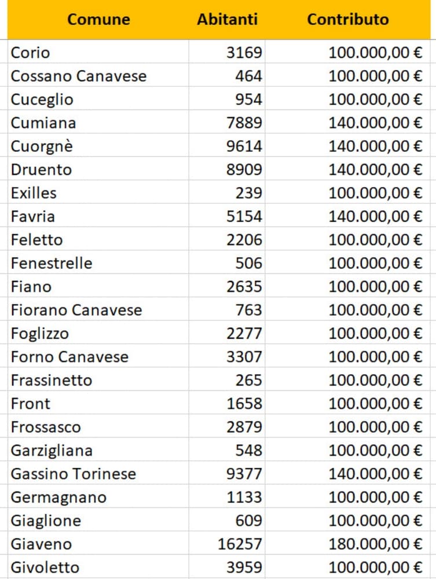Click the Givoletto name cell
Viewport: 436px width, 579px height.
tap(45, 567)
